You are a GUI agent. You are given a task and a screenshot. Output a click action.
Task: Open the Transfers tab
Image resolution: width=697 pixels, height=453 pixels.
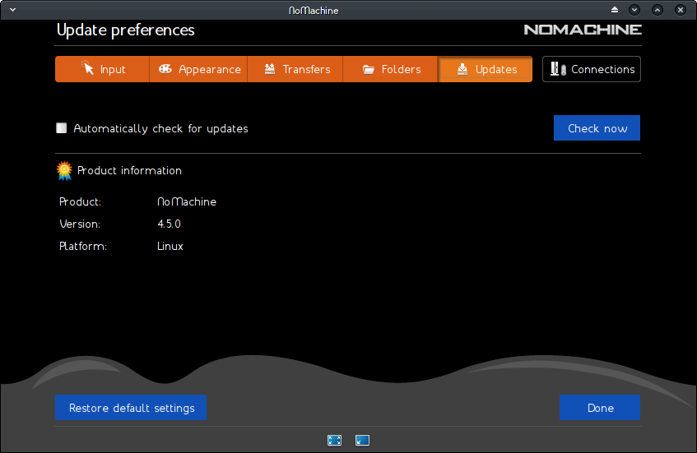[x=295, y=69]
